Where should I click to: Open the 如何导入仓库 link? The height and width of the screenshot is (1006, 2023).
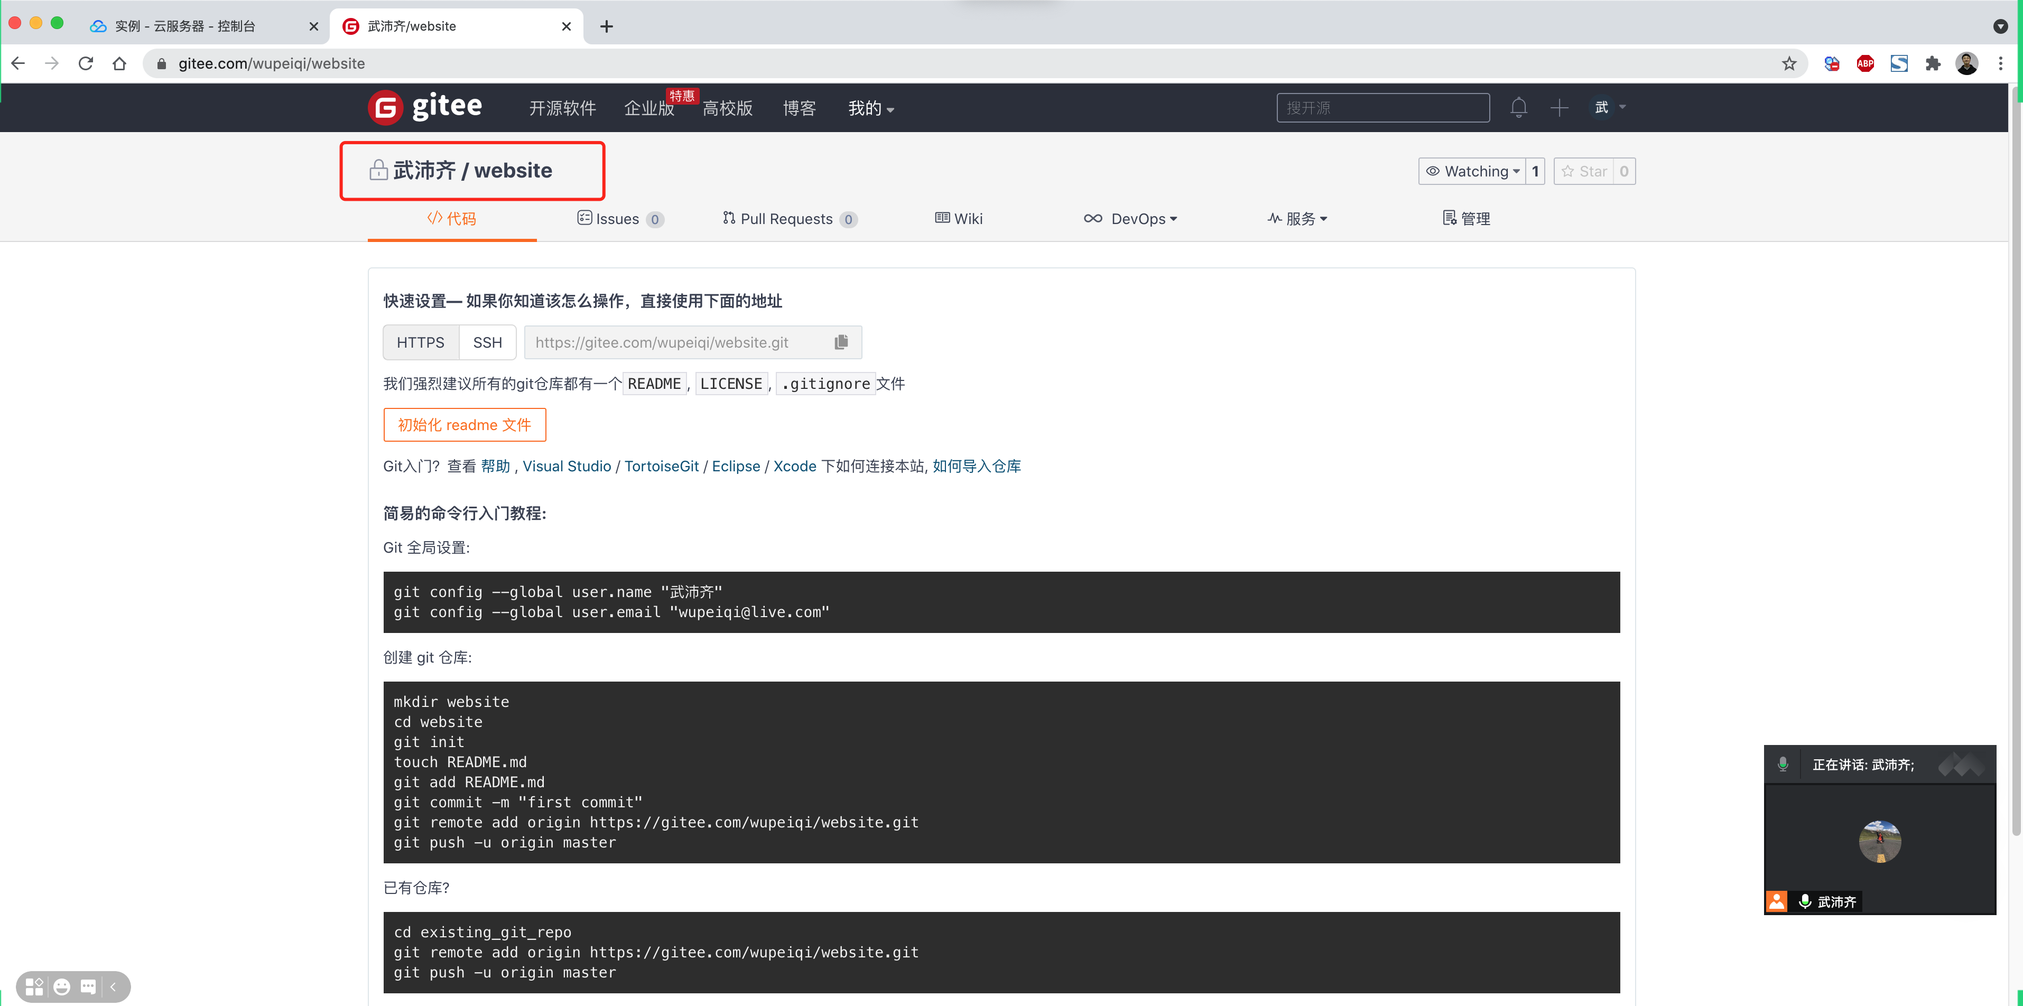[x=976, y=467]
